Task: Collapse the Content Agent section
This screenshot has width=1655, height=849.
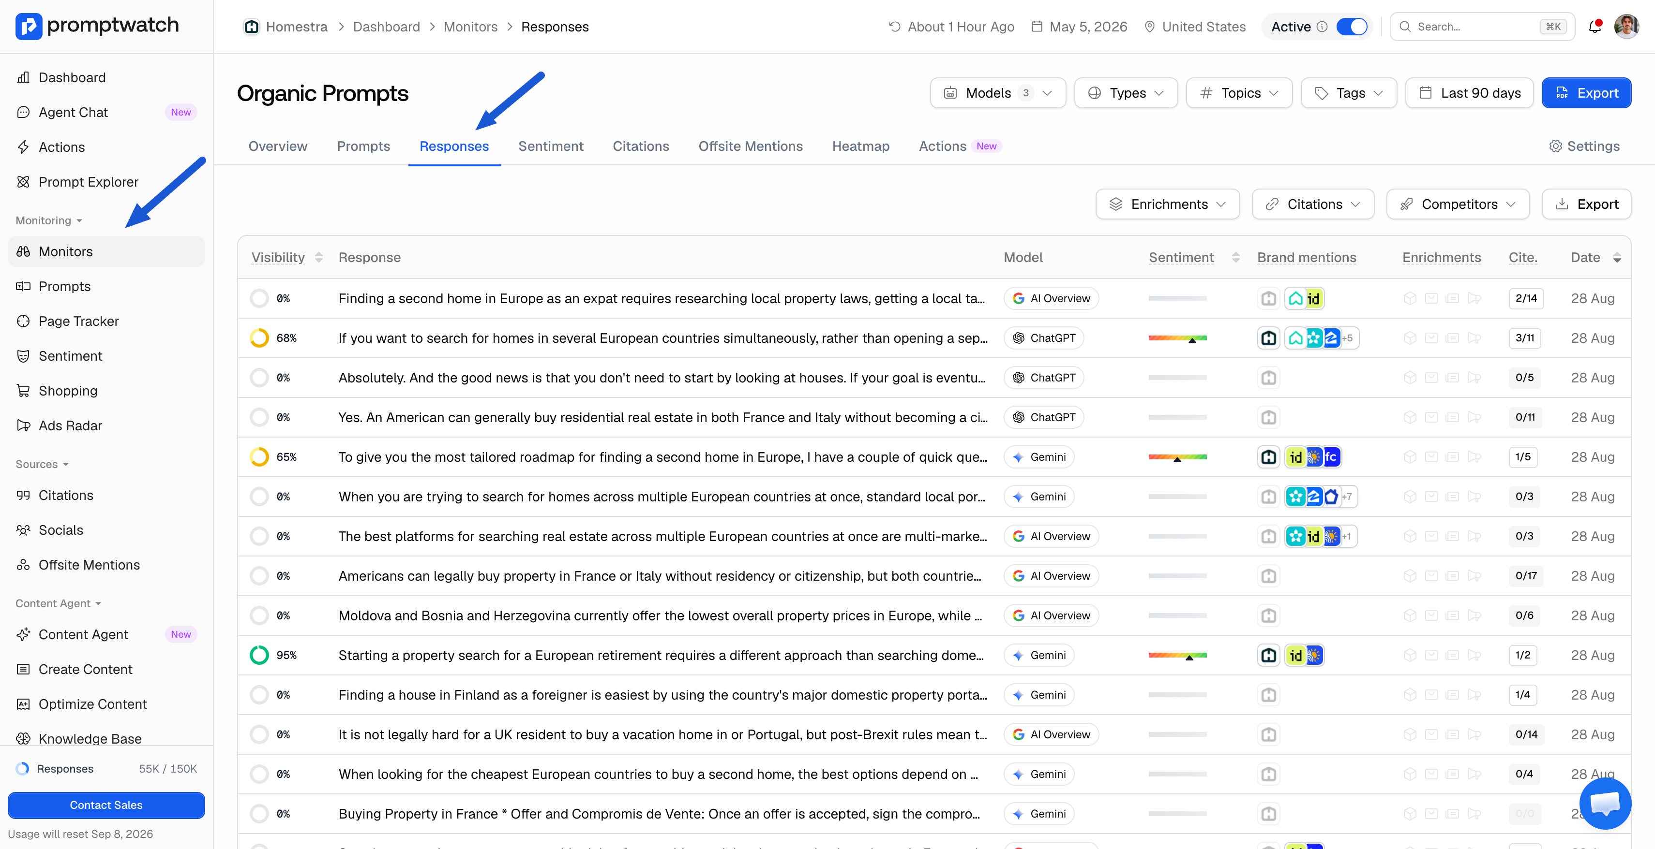Action: tap(59, 604)
